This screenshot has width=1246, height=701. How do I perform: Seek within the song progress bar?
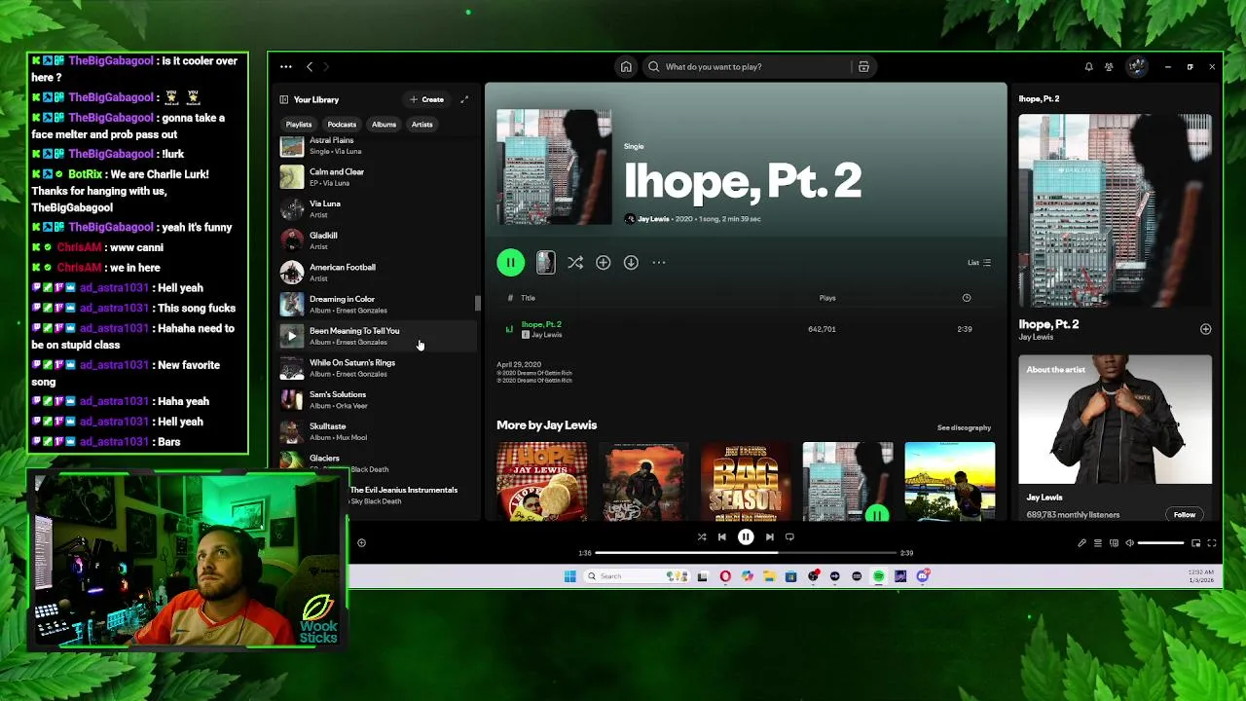click(746, 553)
